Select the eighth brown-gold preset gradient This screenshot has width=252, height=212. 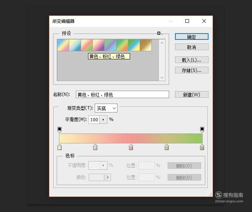(146, 45)
